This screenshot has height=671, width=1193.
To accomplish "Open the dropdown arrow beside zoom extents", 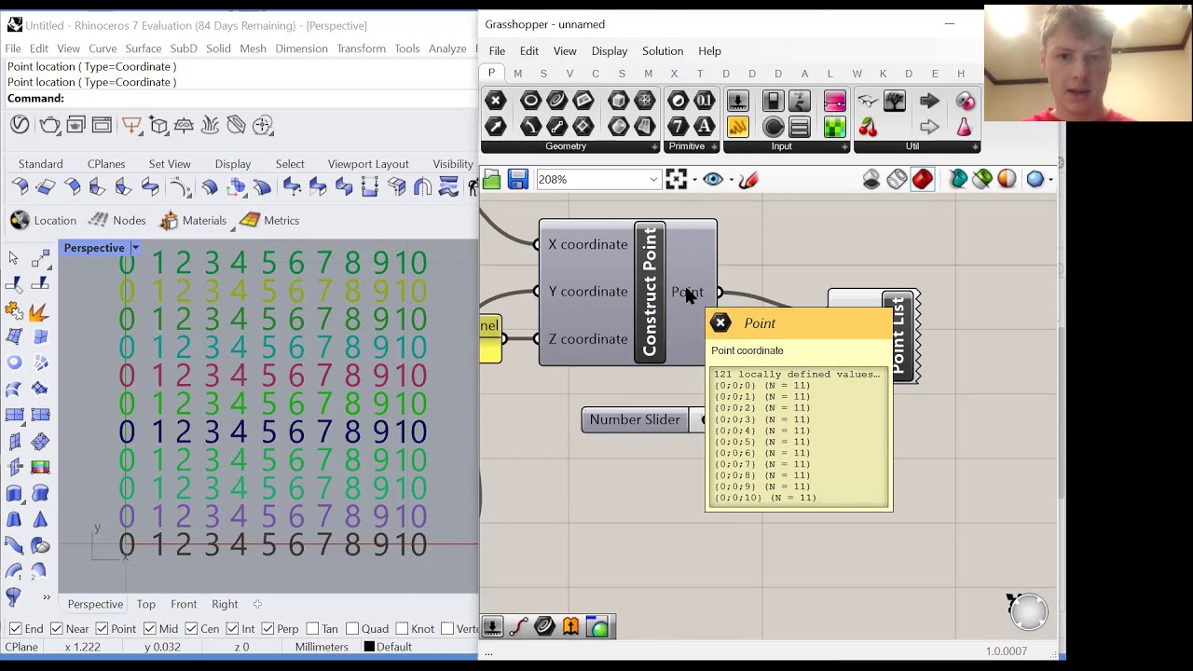I will 693,179.
